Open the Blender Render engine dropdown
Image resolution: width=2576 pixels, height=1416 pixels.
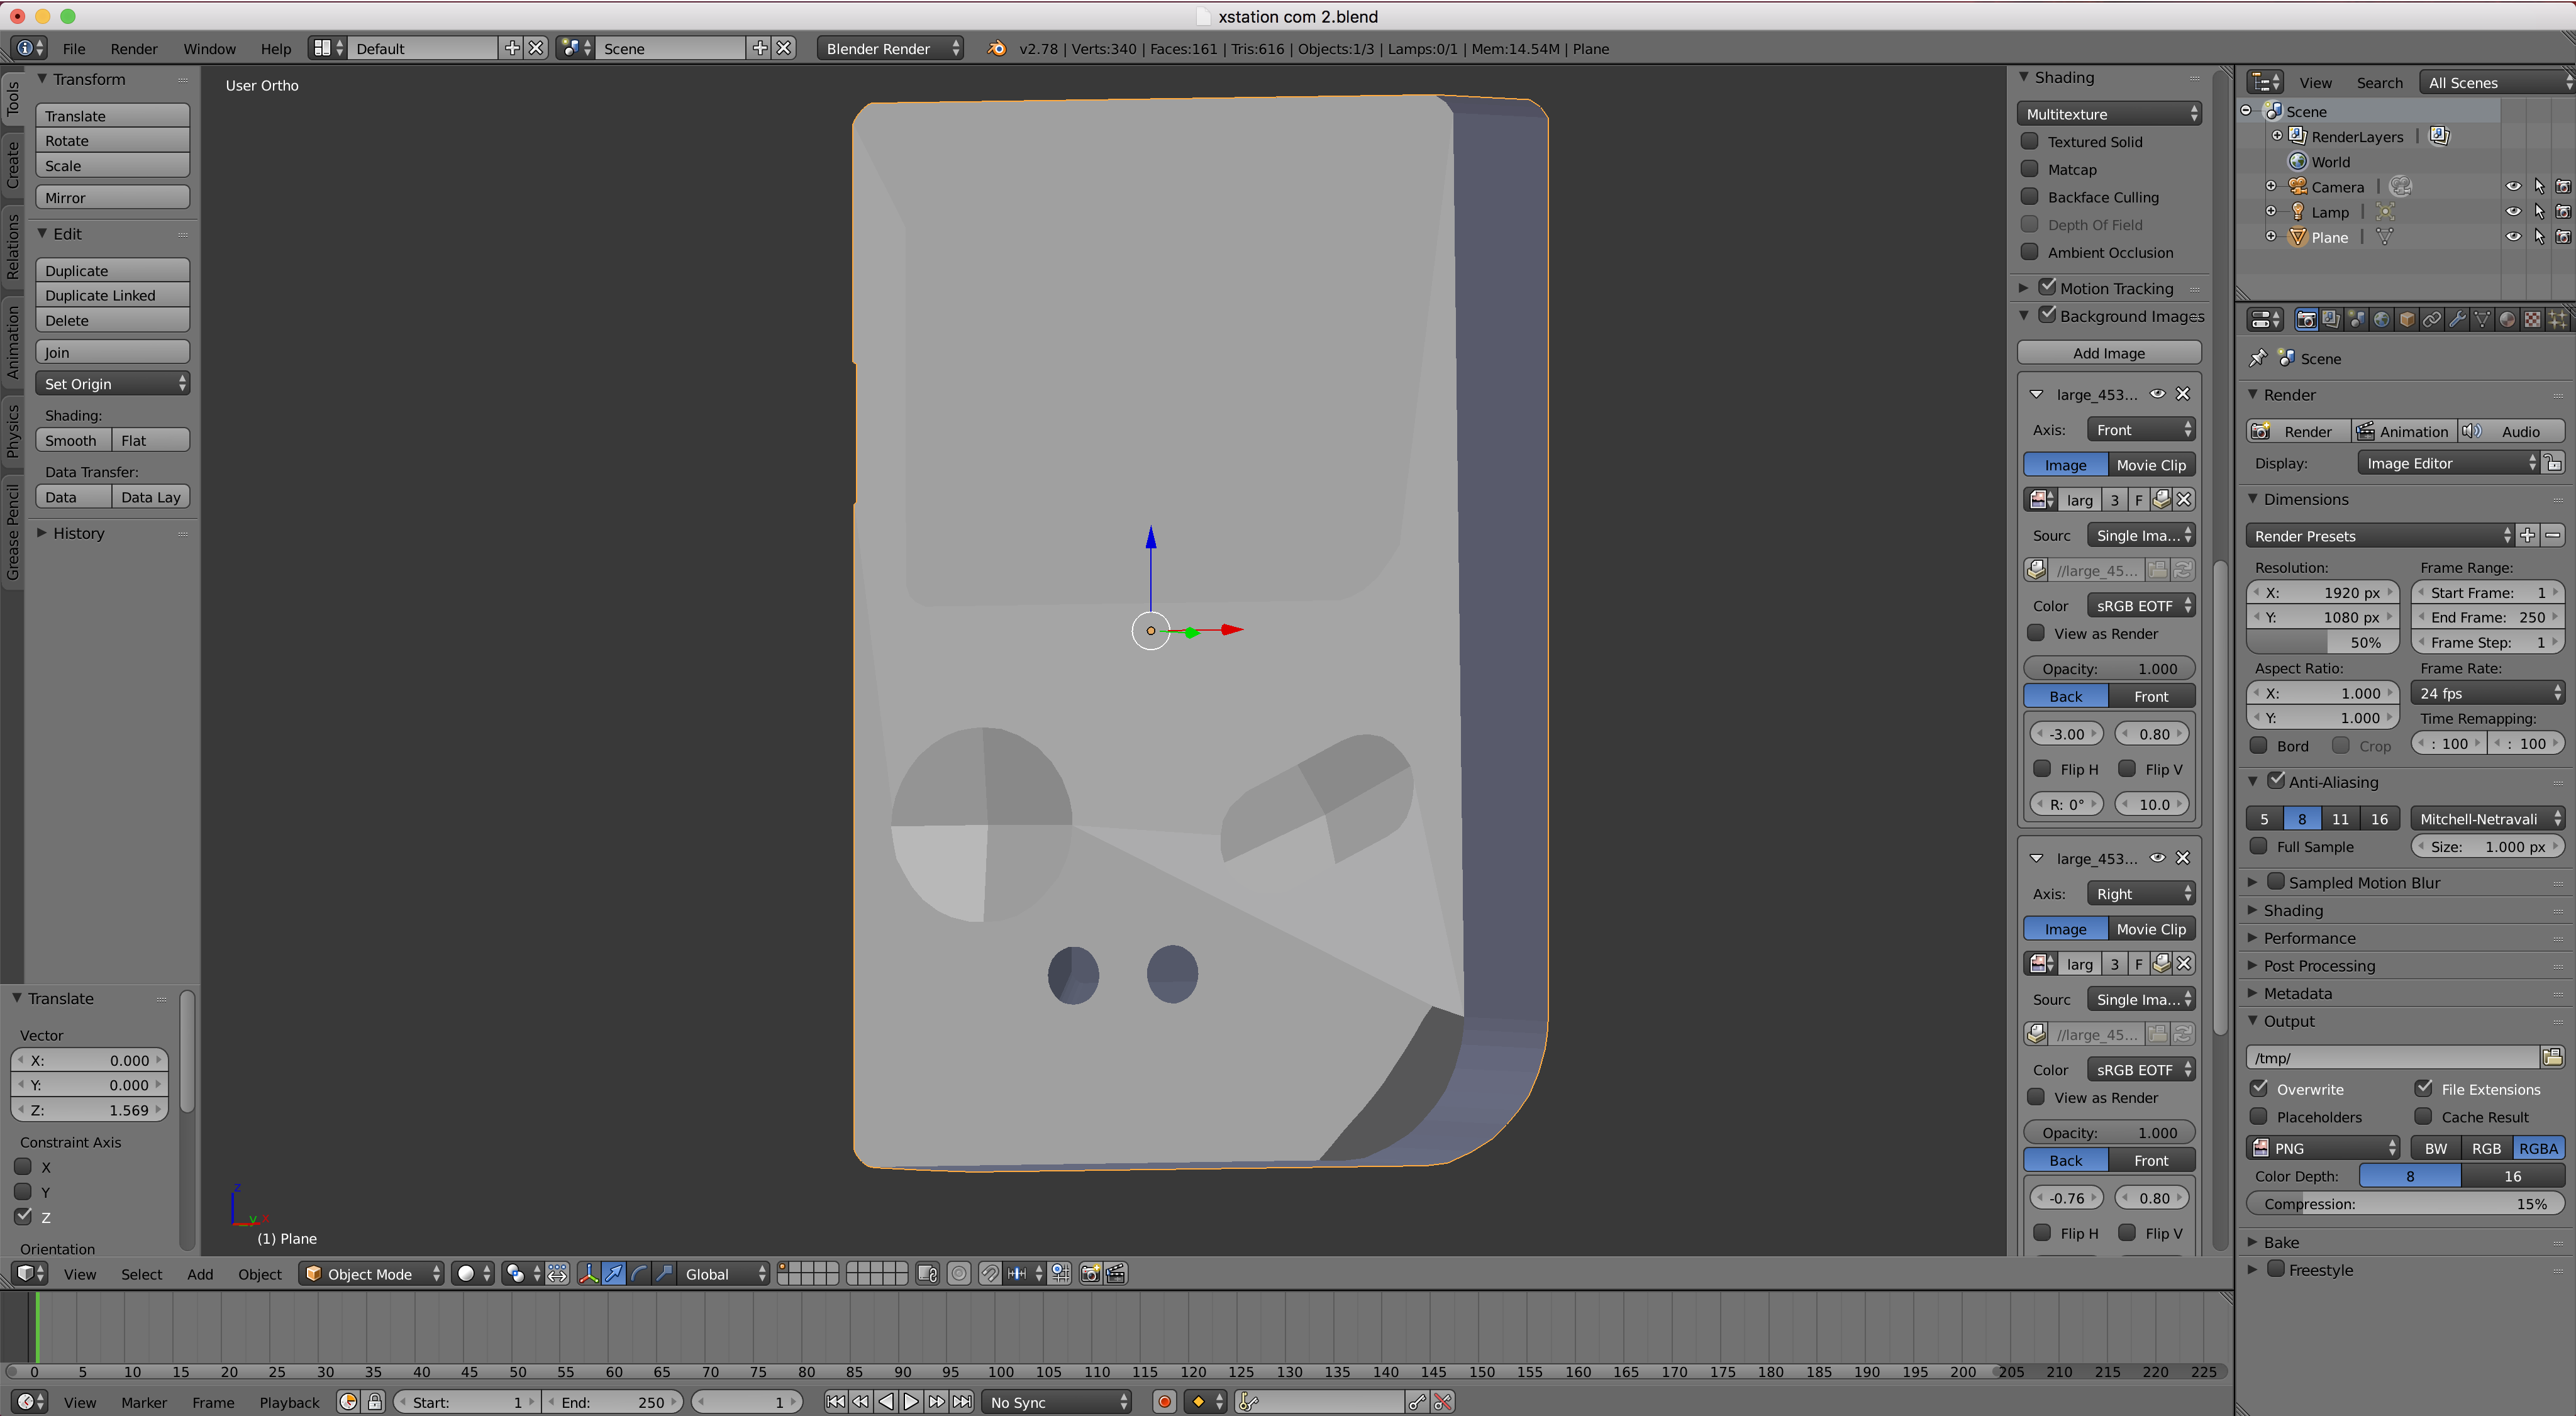pos(890,48)
